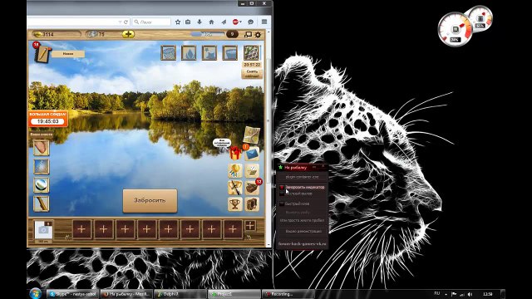The height and width of the screenshot is (299, 532).
Task: Open the game settings gear icon
Action: [x=258, y=35]
